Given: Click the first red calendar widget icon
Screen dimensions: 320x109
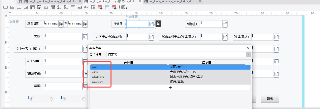Looking at the screenshot, I should pyautogui.click(x=100, y=7).
